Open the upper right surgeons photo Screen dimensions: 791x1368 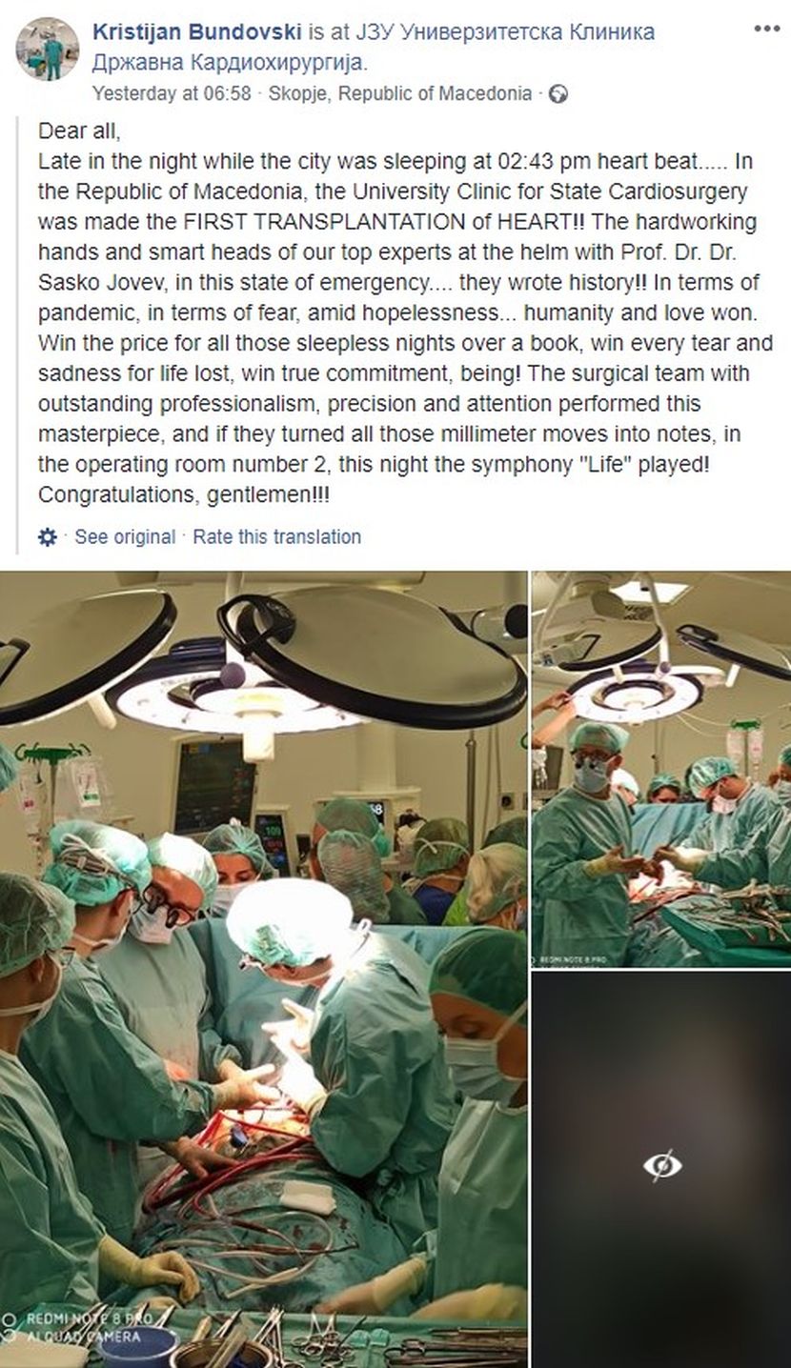pyautogui.click(x=661, y=769)
